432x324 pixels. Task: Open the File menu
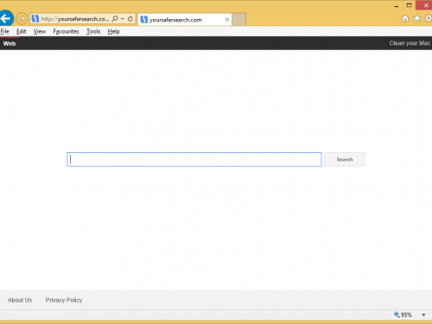click(5, 31)
